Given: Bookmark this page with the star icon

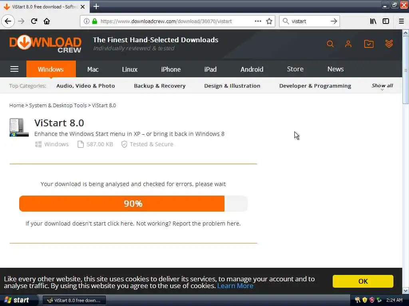Looking at the screenshot, I should pos(269,22).
